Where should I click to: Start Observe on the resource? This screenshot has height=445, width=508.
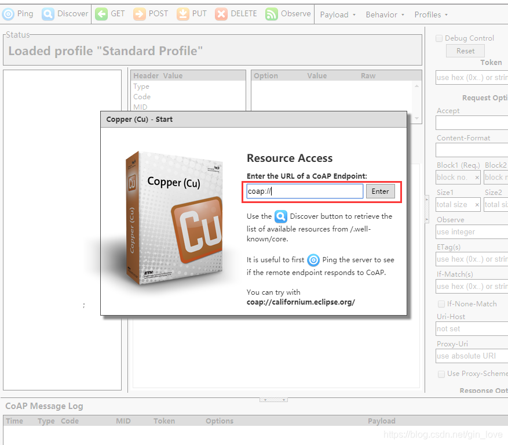point(288,15)
